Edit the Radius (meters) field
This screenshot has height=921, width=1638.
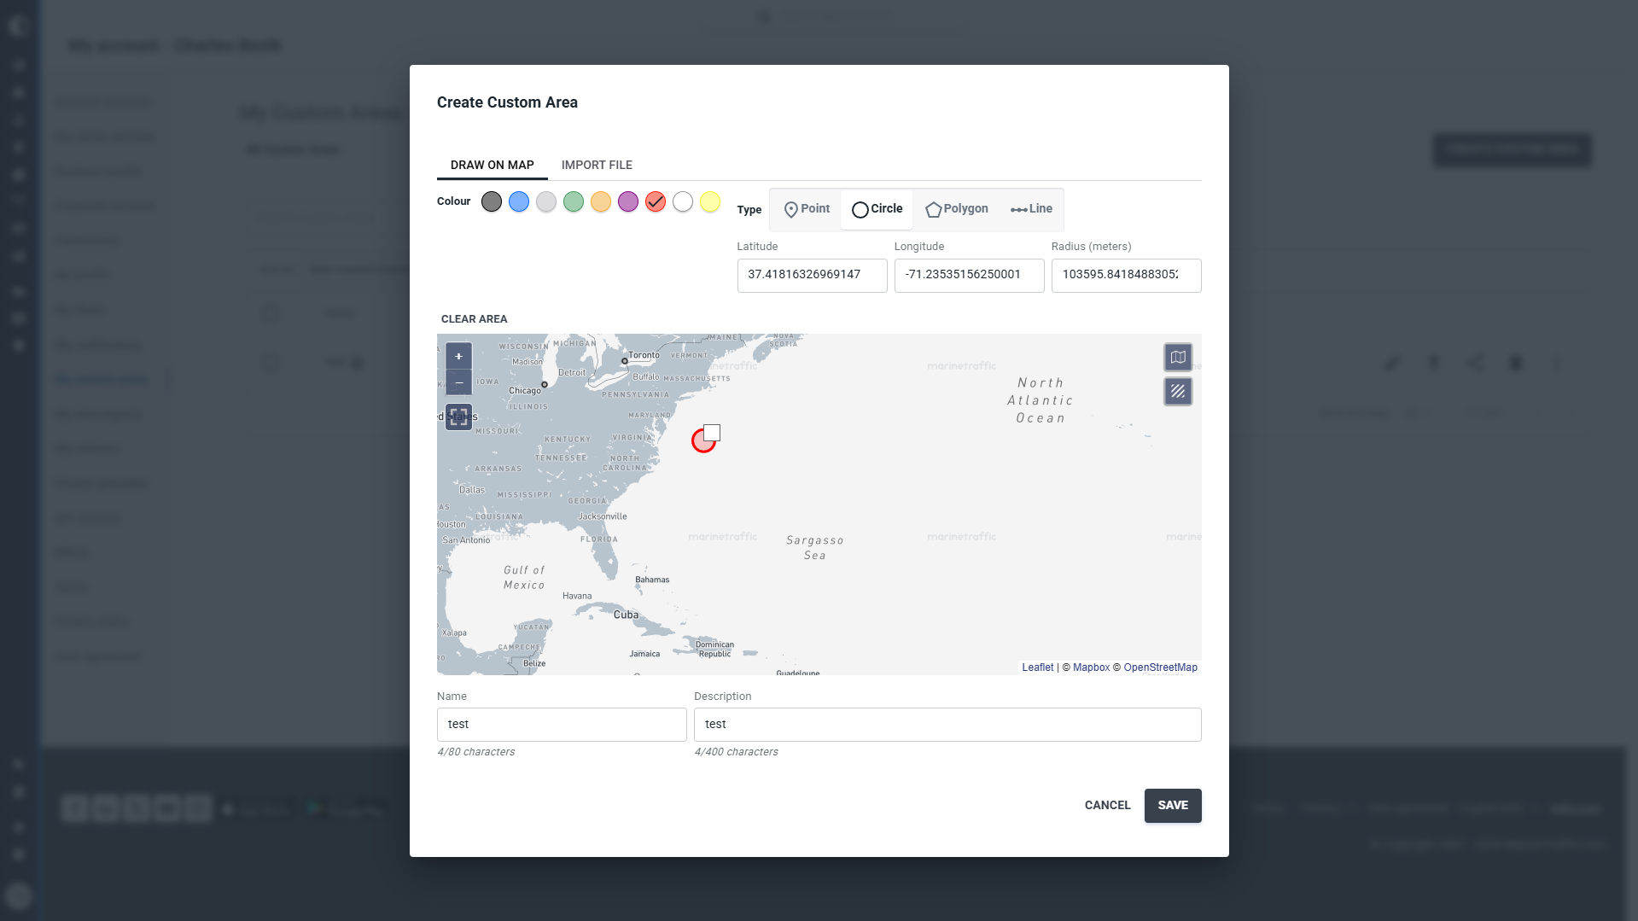tap(1126, 275)
